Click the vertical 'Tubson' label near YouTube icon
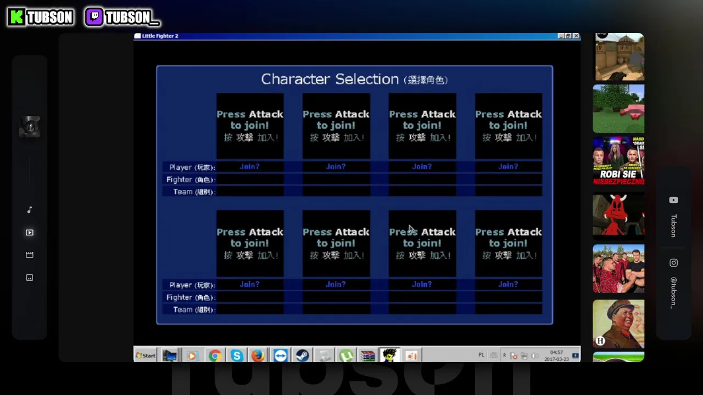The width and height of the screenshot is (703, 395). pos(674,225)
